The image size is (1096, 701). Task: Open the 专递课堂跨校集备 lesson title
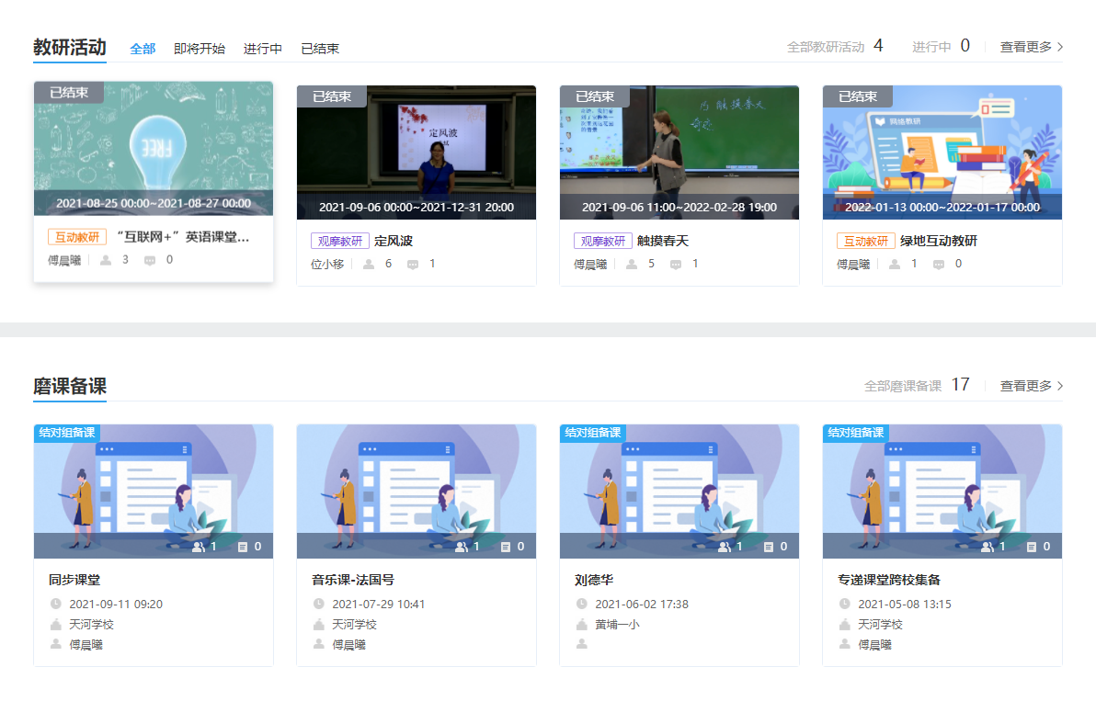click(x=889, y=581)
